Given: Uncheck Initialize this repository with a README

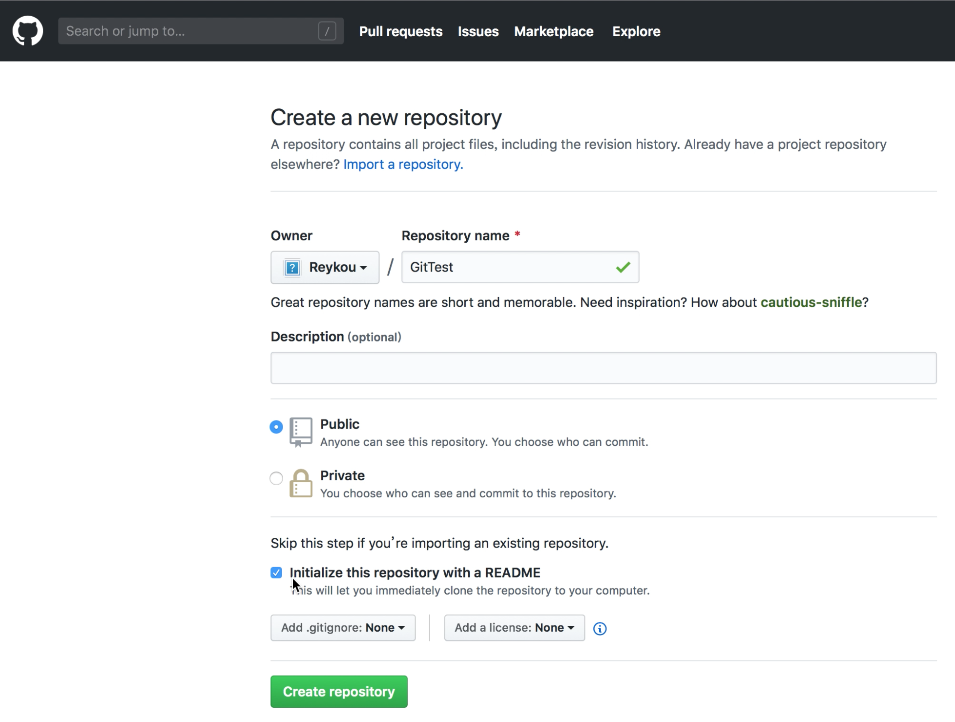Looking at the screenshot, I should 276,573.
